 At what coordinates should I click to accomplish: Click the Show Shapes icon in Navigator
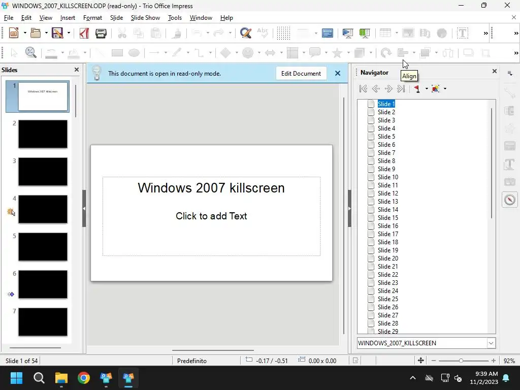[435, 88]
